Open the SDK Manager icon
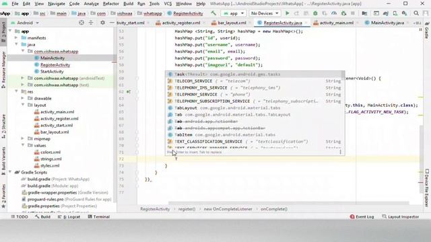 404,13
